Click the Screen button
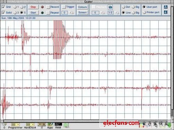174x130 pixels. tap(82, 12)
